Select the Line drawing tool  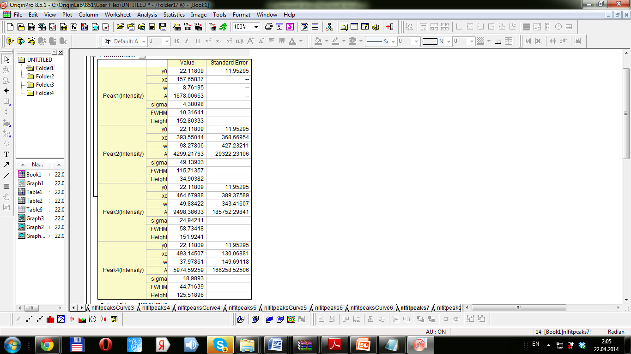pos(6,175)
